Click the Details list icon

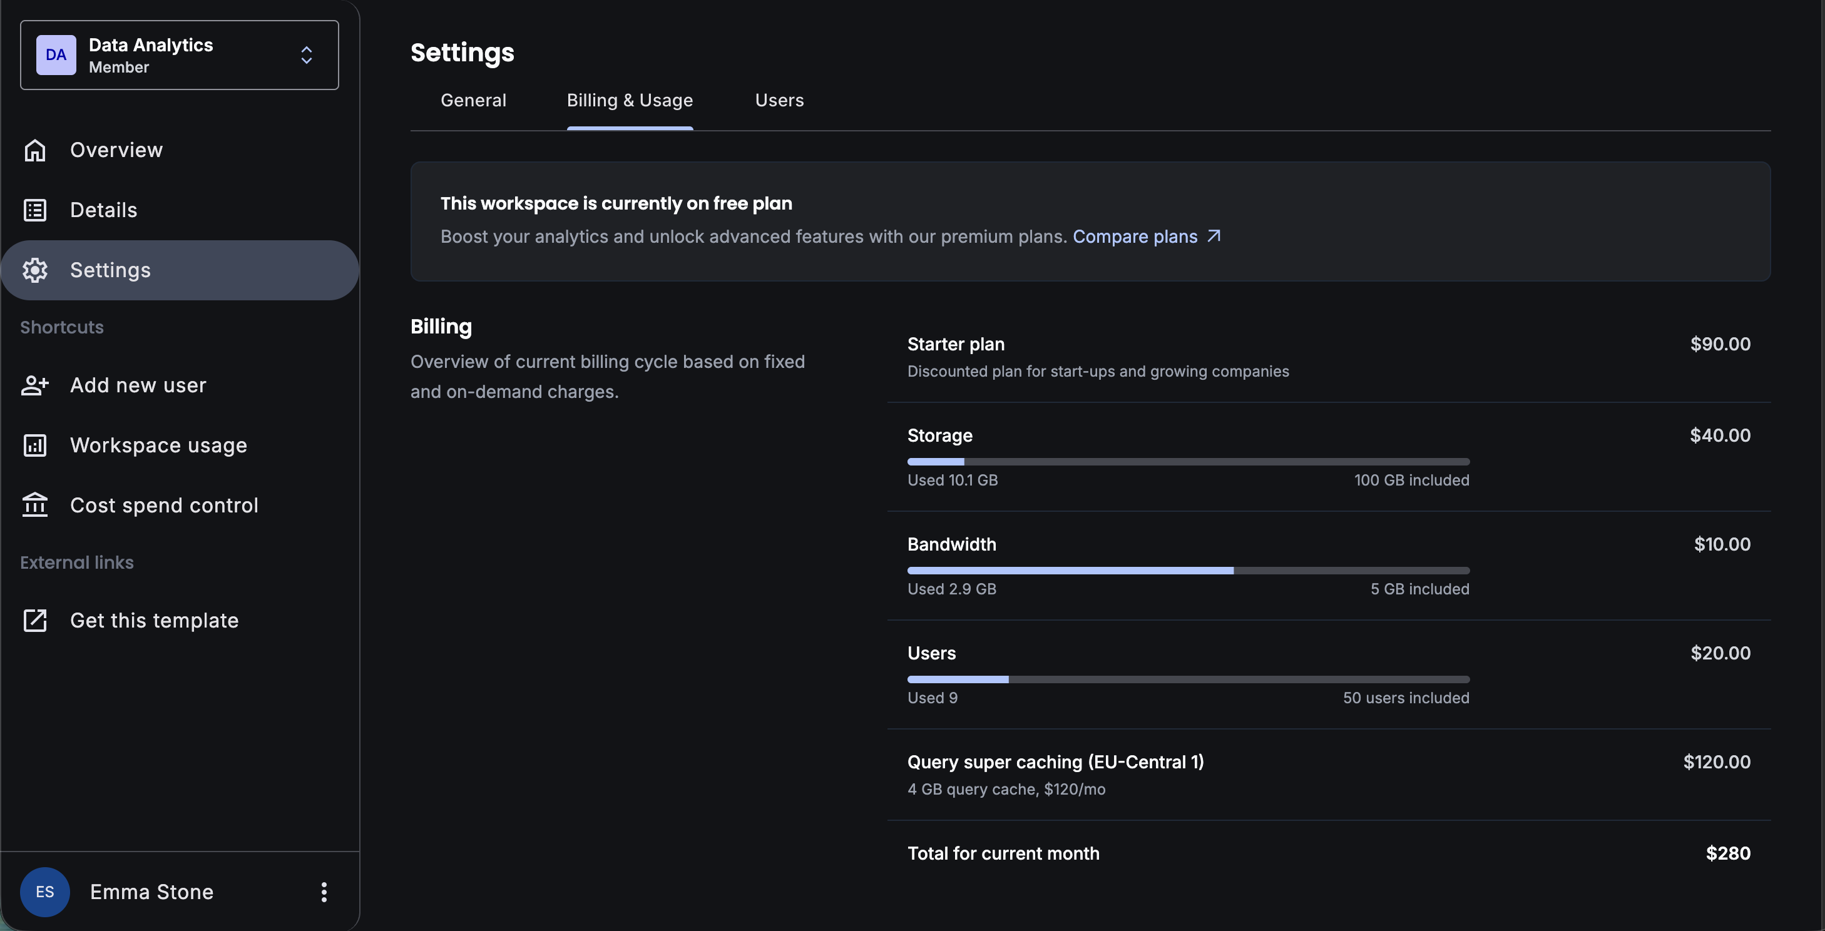(x=34, y=210)
